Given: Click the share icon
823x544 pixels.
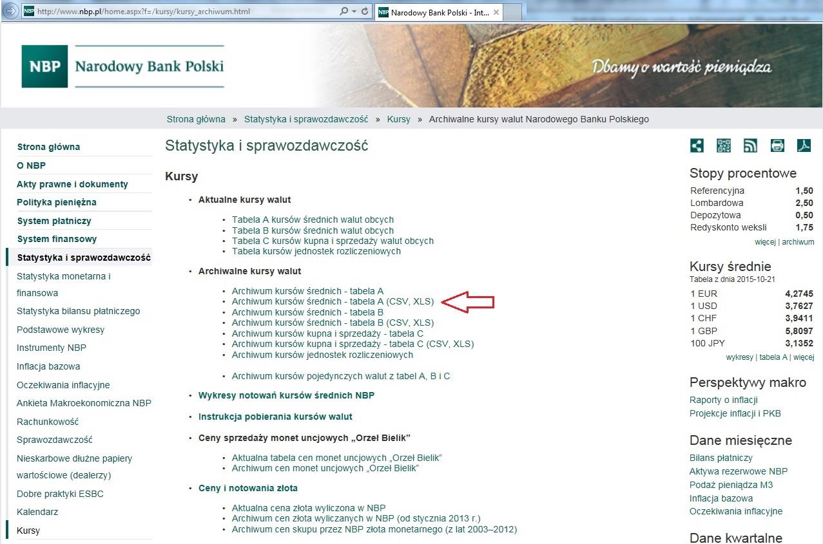Looking at the screenshot, I should coord(697,145).
